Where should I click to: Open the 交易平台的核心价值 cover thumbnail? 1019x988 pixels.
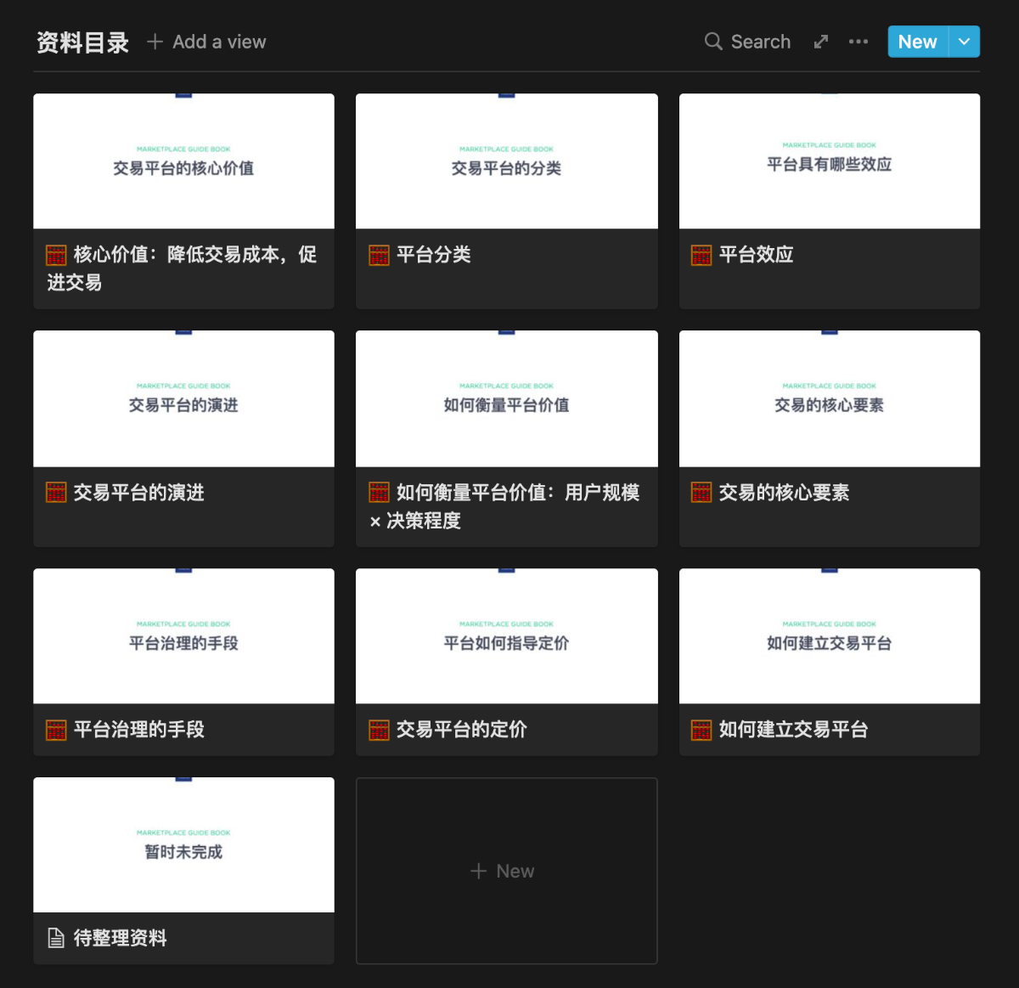183,161
